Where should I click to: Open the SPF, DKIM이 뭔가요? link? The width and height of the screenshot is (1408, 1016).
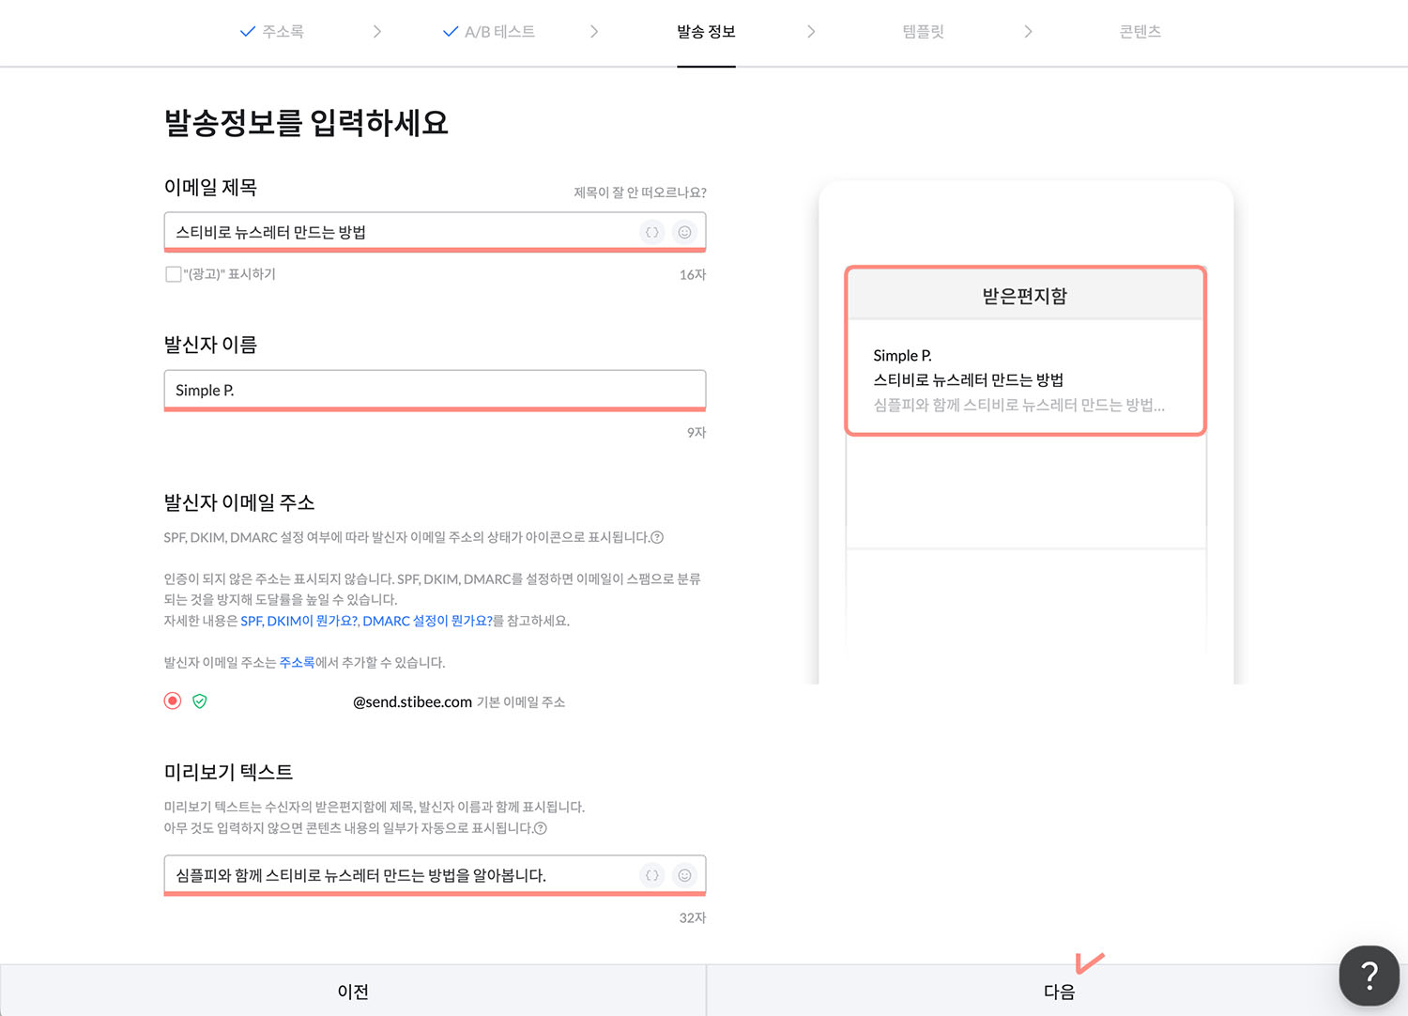(x=299, y=621)
